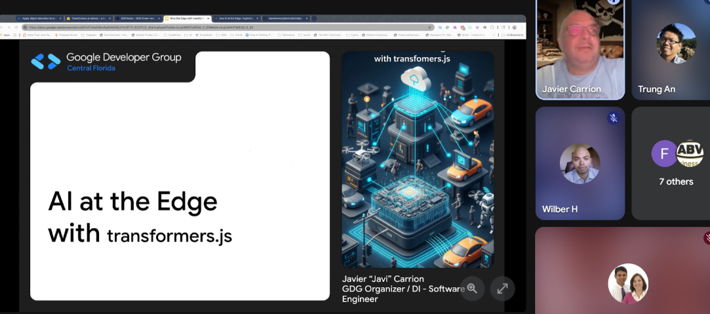The width and height of the screenshot is (710, 314).
Task: Go forward with the browser forward arrow
Action: pyautogui.click(x=9, y=27)
